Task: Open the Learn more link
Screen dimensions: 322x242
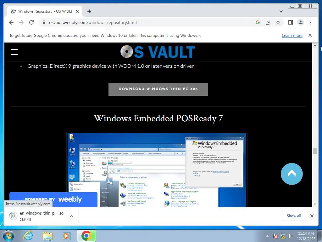Action: point(292,35)
